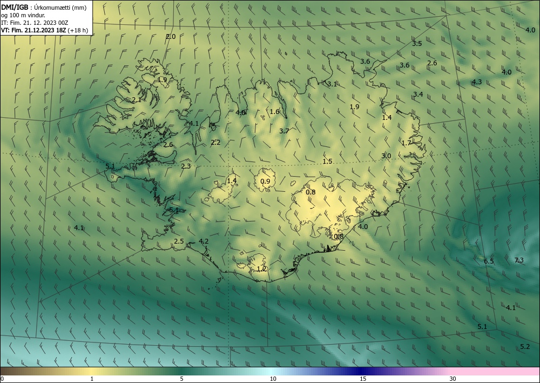Click the 3.4 value label

tap(418, 94)
